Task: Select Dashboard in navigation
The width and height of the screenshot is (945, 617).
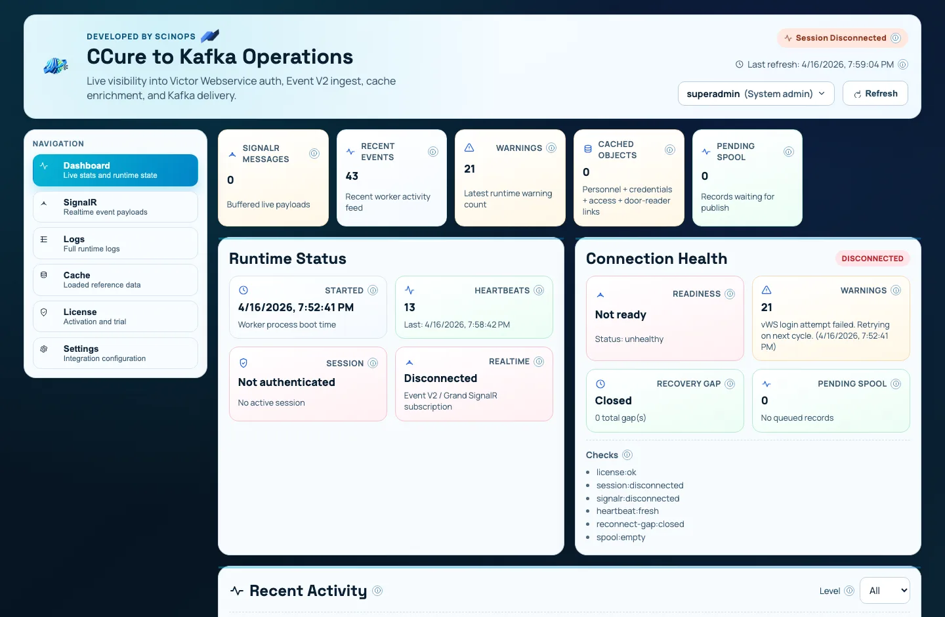Action: click(x=115, y=171)
